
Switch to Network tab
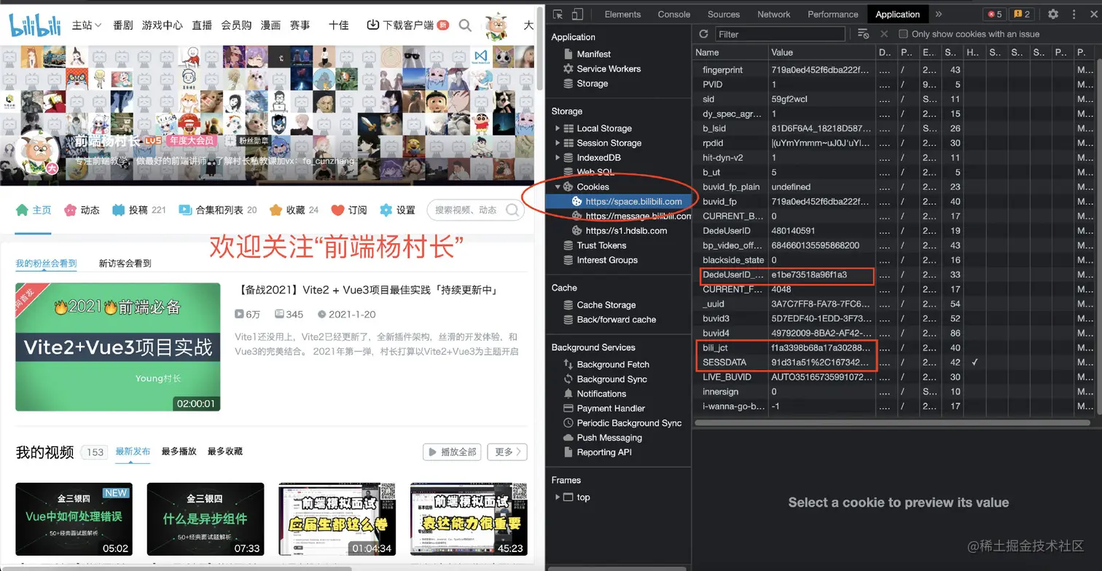point(774,14)
